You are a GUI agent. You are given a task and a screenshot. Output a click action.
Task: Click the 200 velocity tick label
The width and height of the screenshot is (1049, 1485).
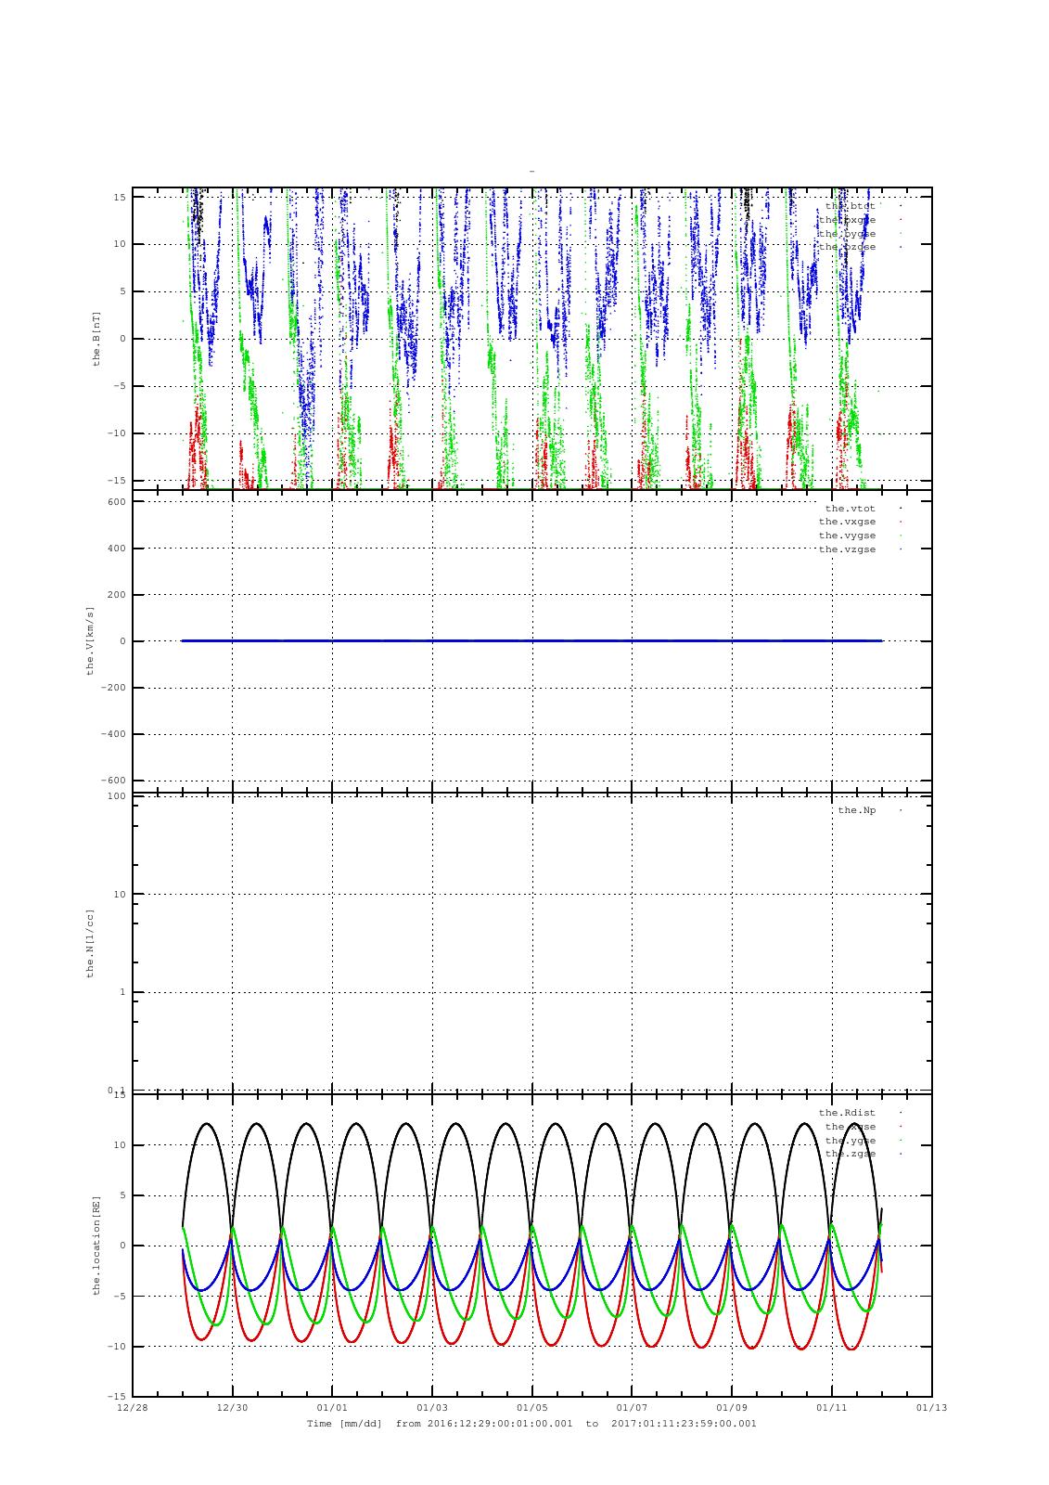coord(116,595)
